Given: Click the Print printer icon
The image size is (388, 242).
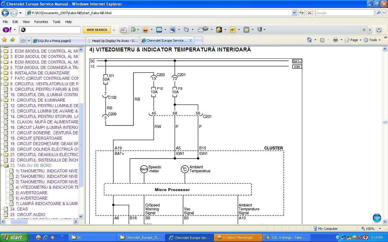Looking at the screenshot, I should point(335,40).
